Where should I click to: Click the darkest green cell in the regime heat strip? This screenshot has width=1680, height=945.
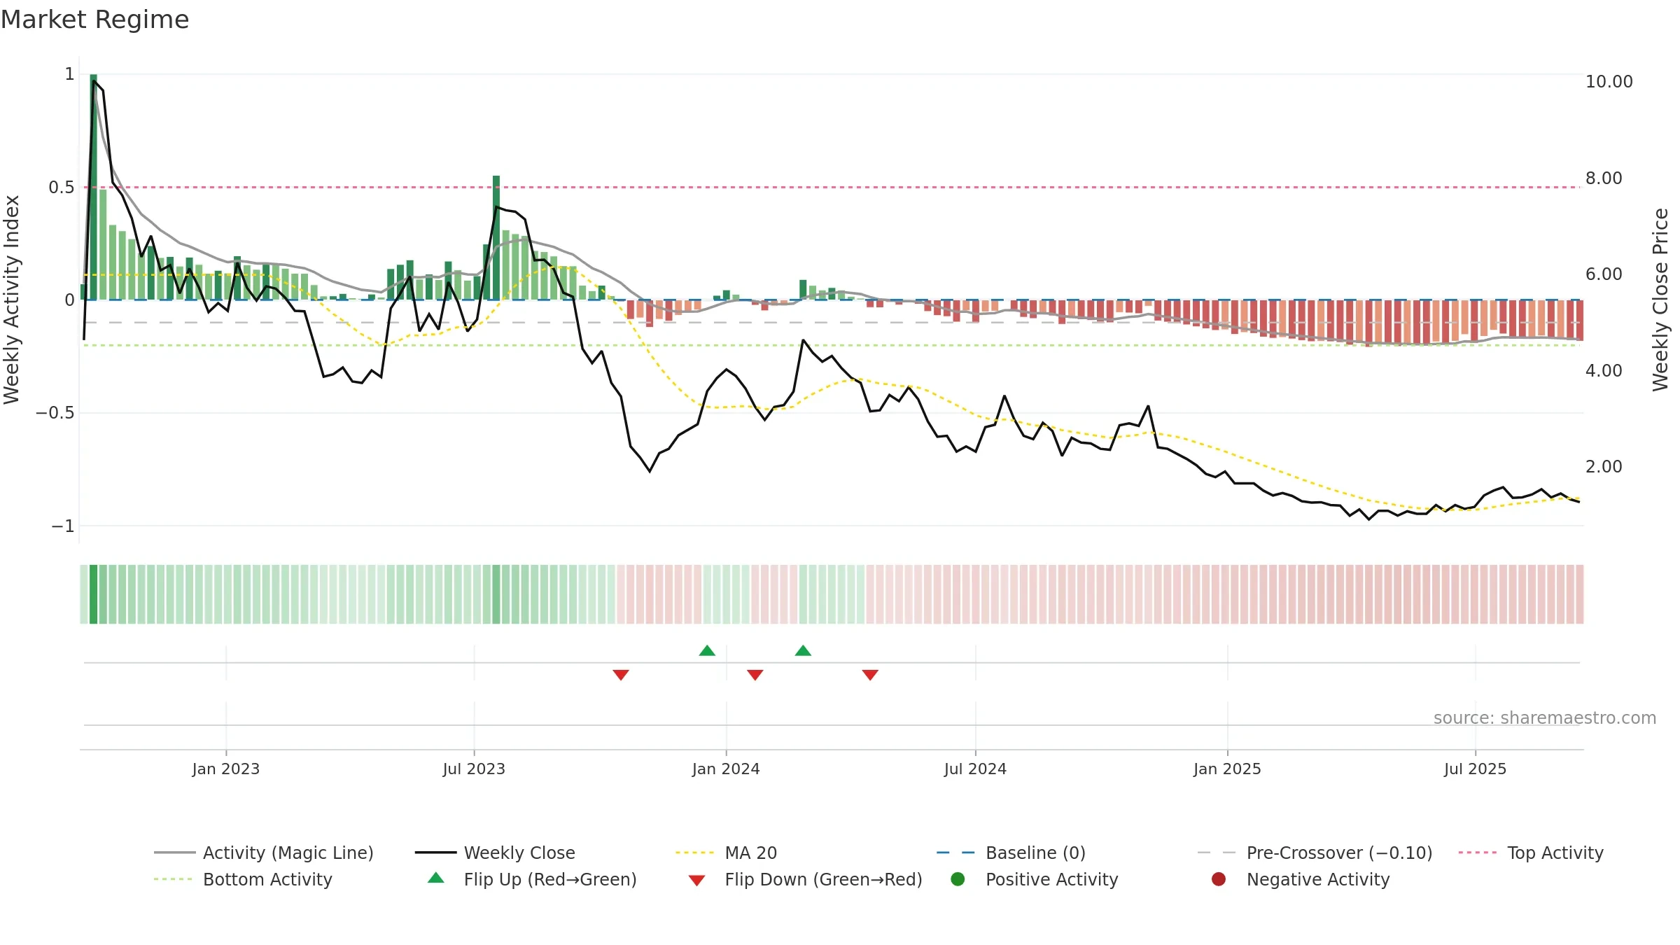93,594
